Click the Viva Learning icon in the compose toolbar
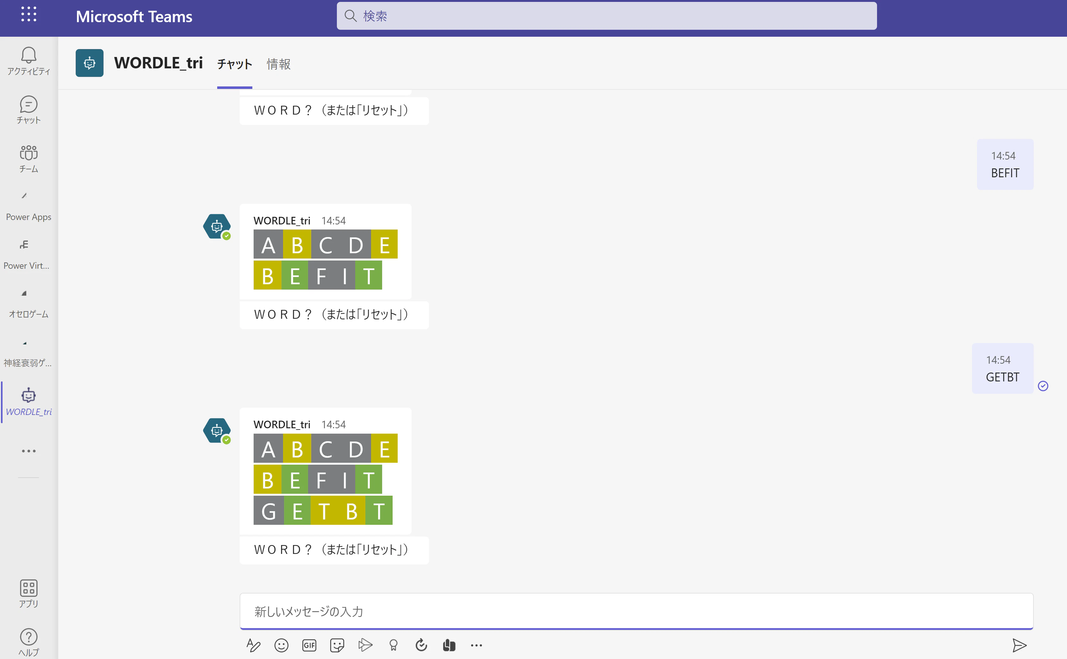The height and width of the screenshot is (659, 1067). (x=449, y=645)
